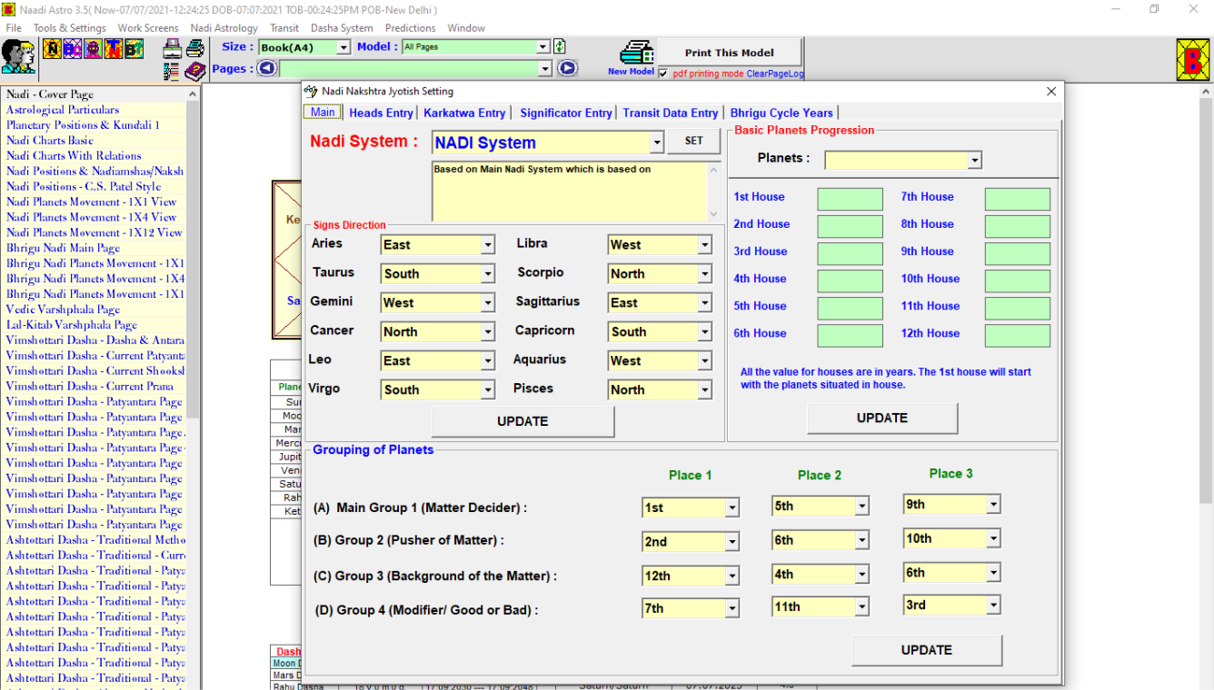The height and width of the screenshot is (690, 1214).
Task: Open Main Group 1 Place 1 dropdown
Action: tap(731, 508)
